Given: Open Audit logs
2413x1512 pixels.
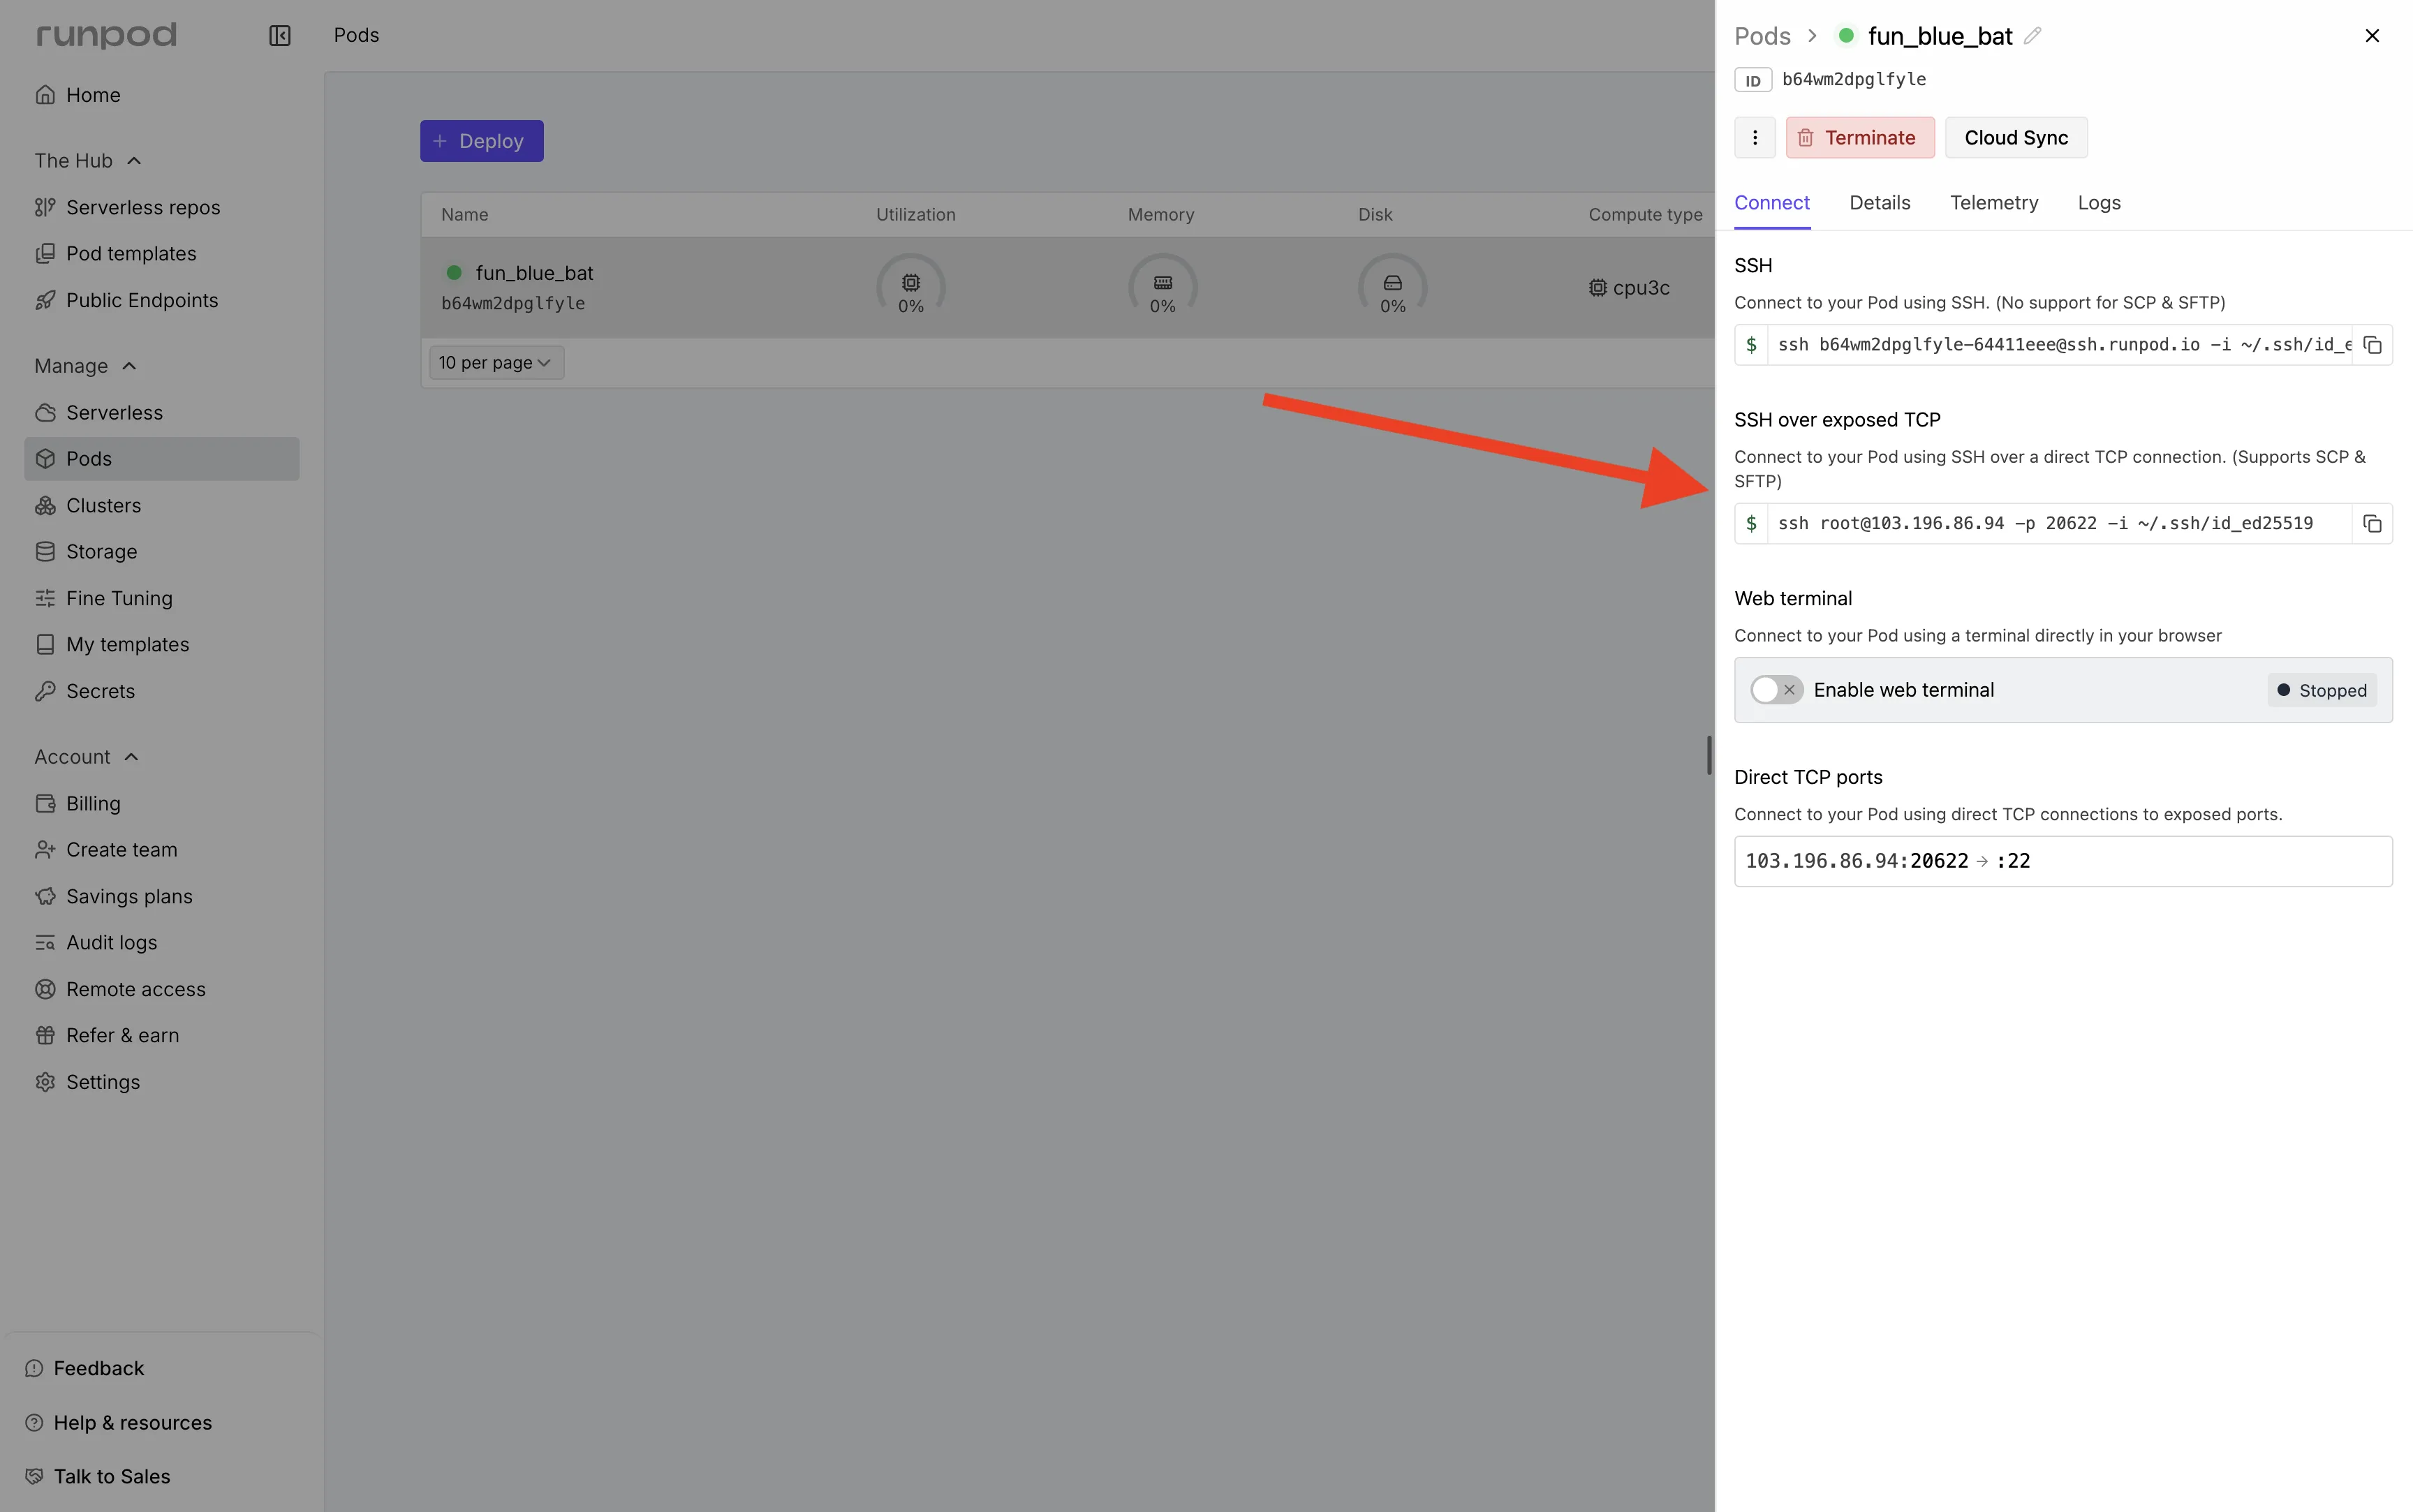Looking at the screenshot, I should (x=162, y=943).
